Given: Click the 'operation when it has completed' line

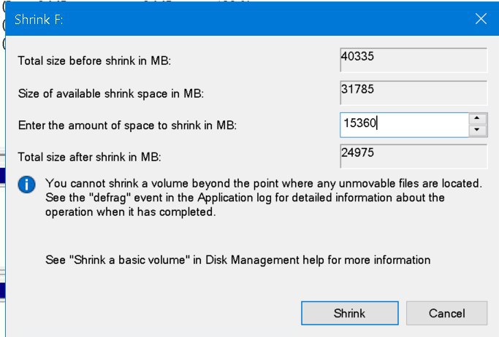Looking at the screenshot, I should 131,212.
